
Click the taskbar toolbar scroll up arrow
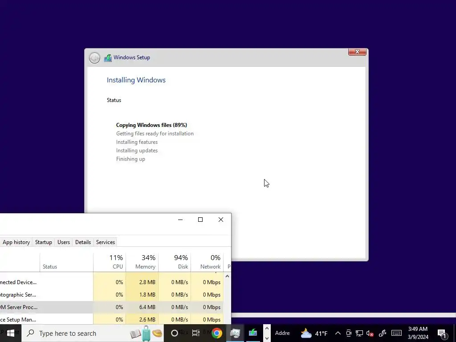coord(267,329)
